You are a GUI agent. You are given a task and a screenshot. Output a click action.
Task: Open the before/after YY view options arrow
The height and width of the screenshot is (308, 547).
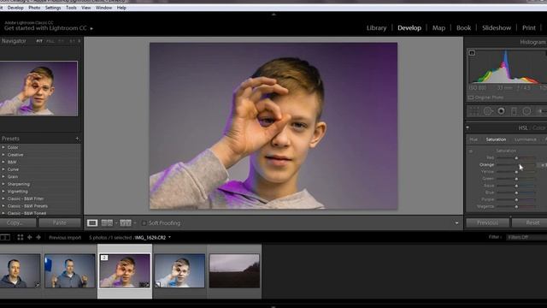(x=135, y=222)
